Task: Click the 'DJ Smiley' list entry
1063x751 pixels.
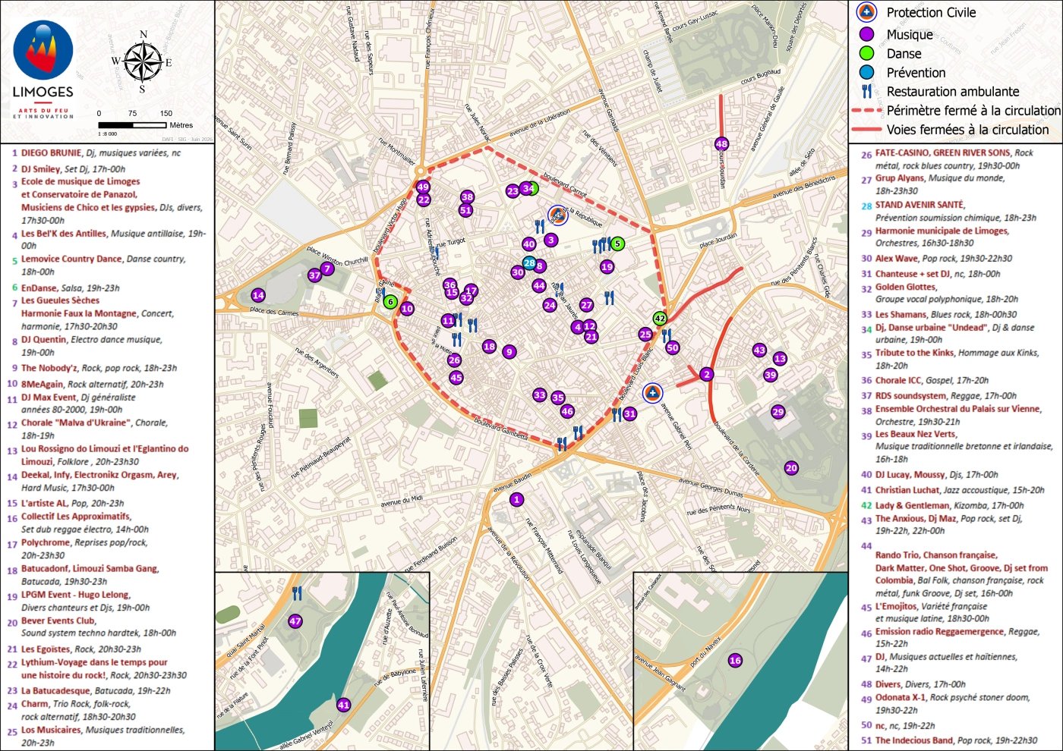Action: point(73,169)
